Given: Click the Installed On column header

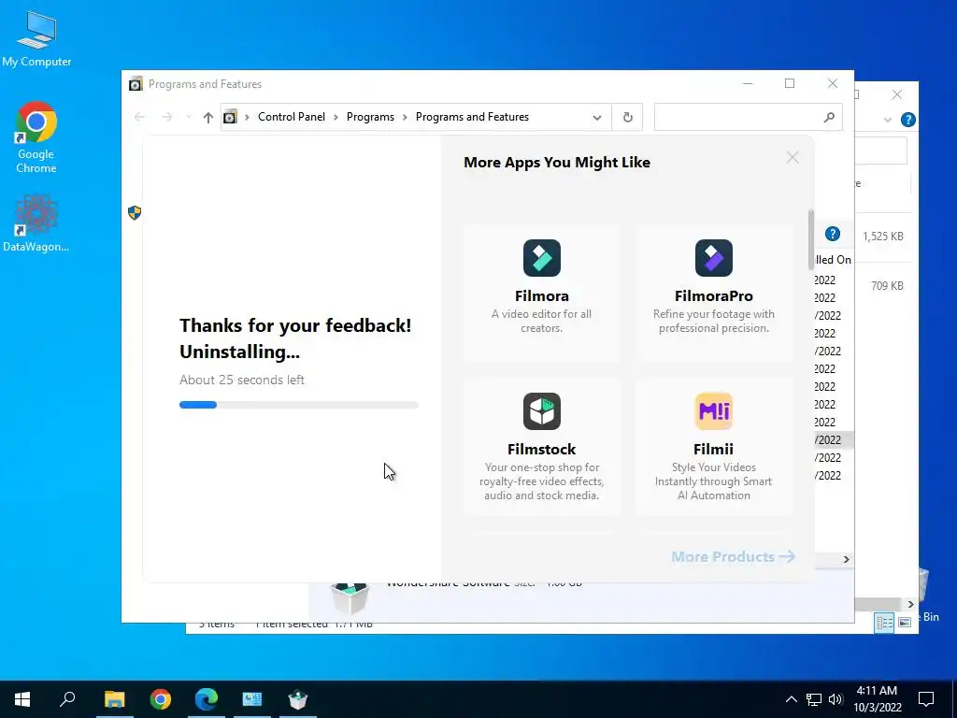Looking at the screenshot, I should (835, 260).
